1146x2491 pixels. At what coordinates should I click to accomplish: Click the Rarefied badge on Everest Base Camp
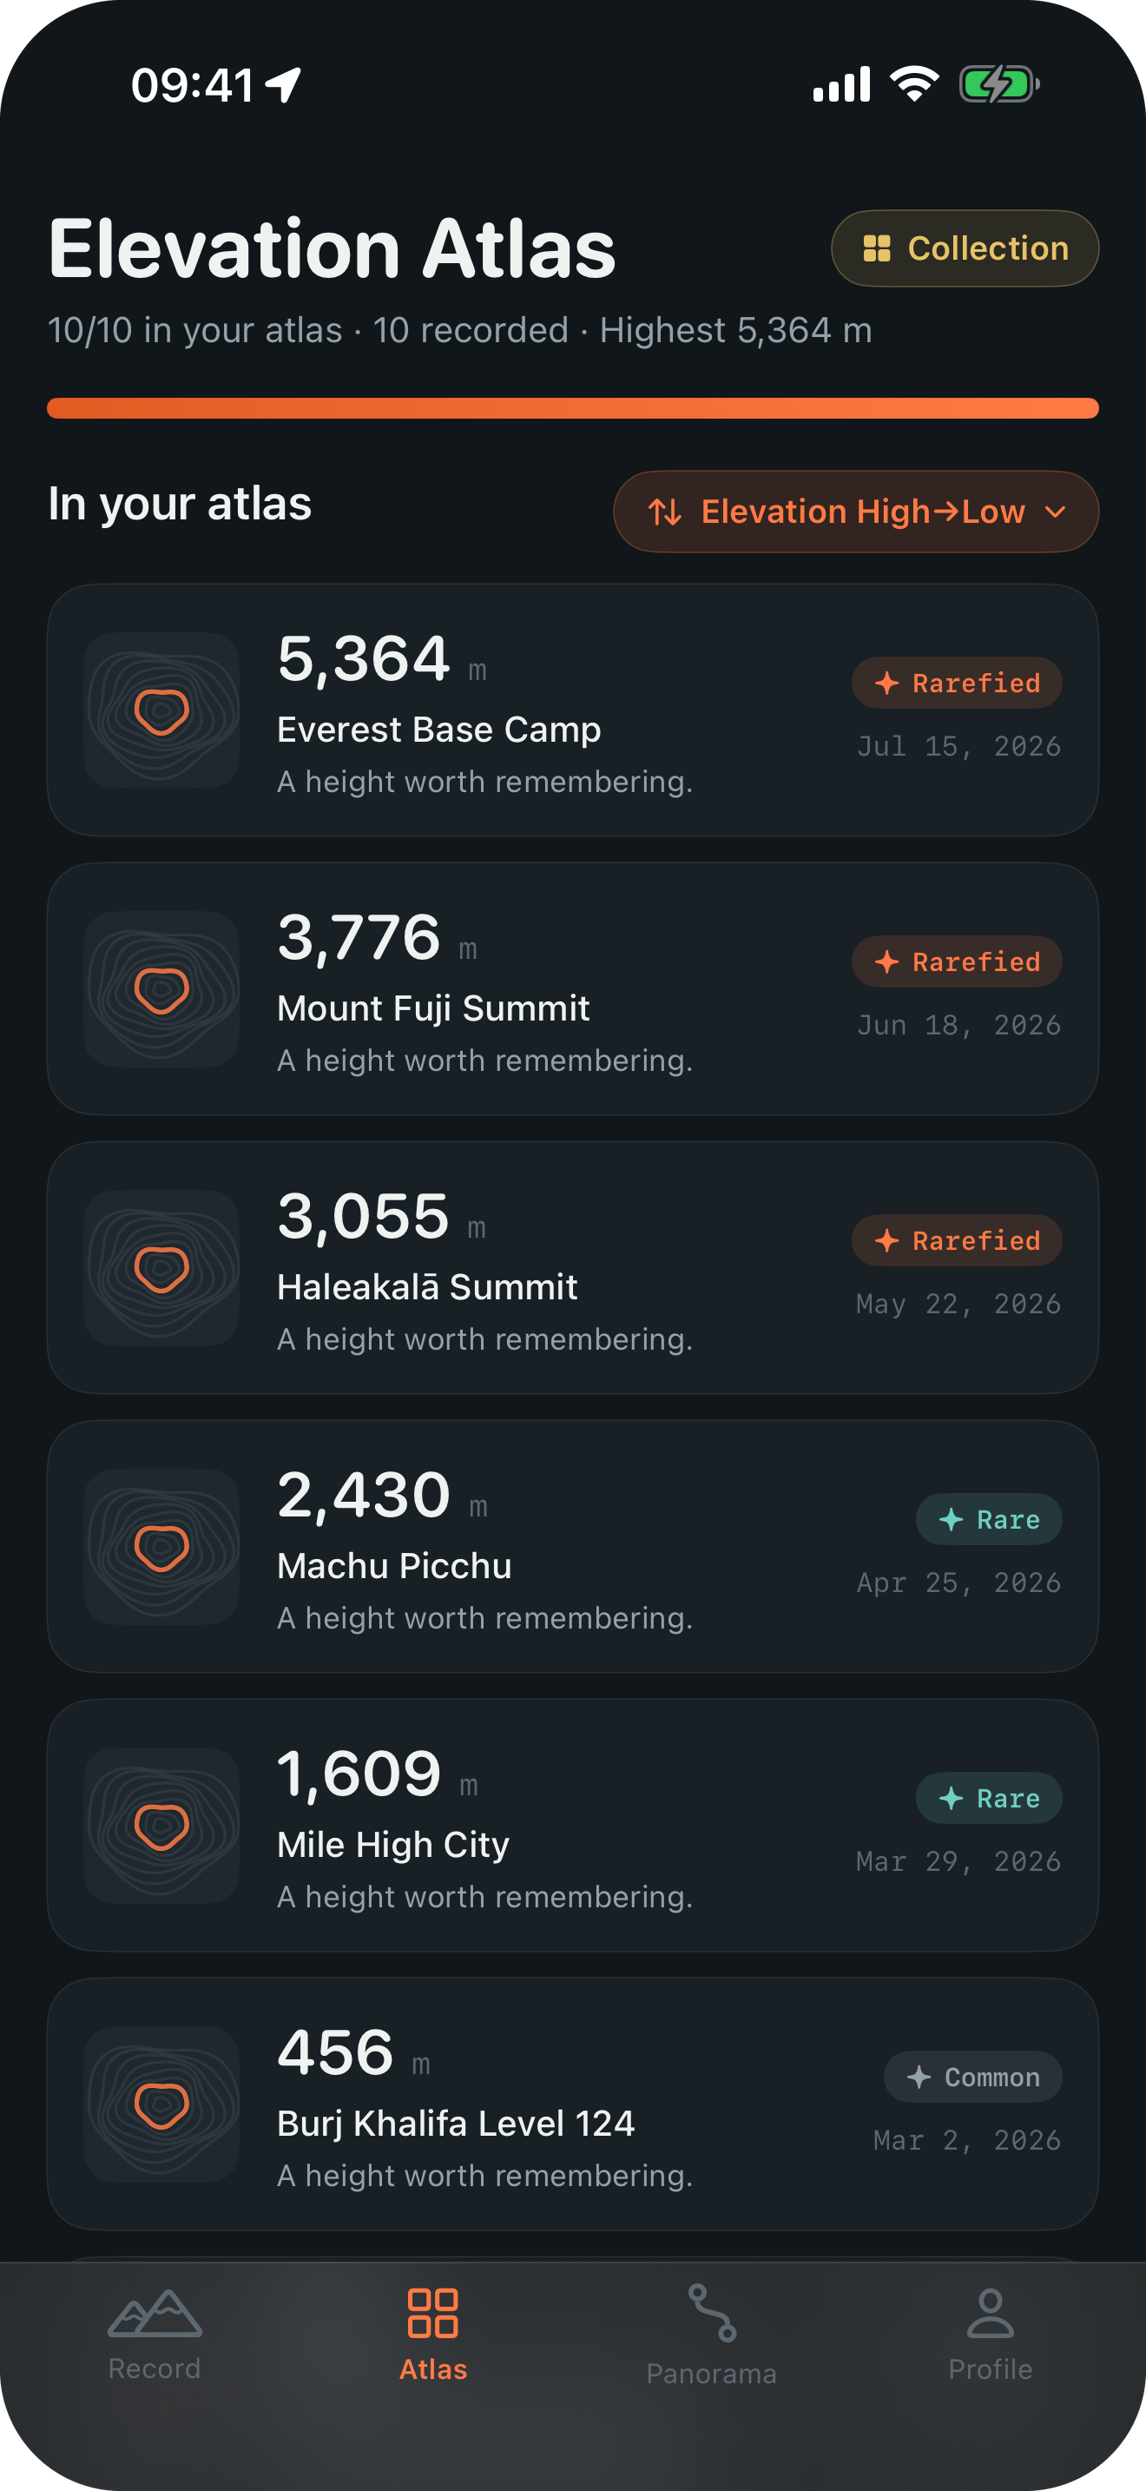coord(957,683)
